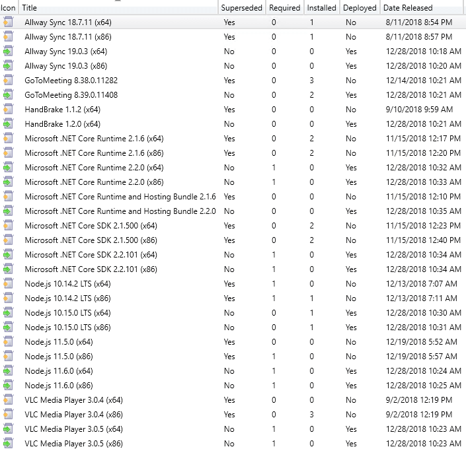The image size is (466, 451).
Task: Click the Installed value 3 for VLC 3.0.4 (x86)
Action: coord(311,415)
